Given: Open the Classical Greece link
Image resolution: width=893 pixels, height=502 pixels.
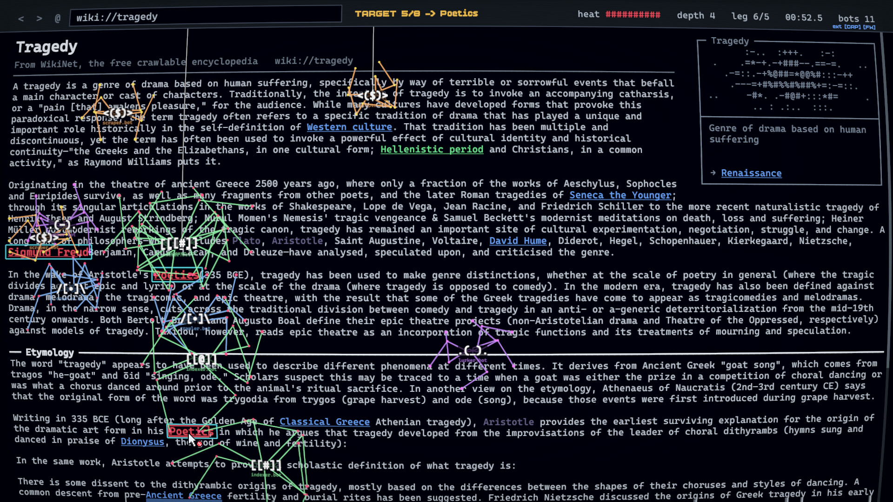Looking at the screenshot, I should tap(325, 422).
